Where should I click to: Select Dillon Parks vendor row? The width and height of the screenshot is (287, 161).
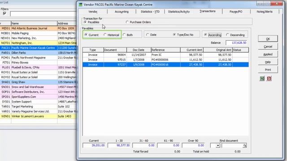click(38, 53)
